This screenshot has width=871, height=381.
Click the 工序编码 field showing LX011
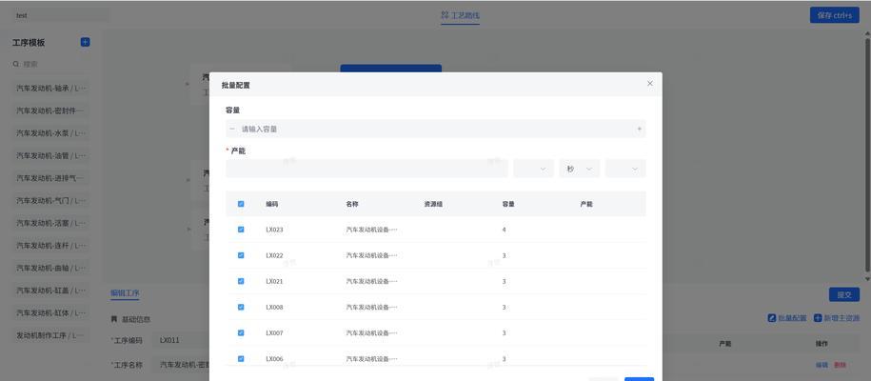click(181, 340)
